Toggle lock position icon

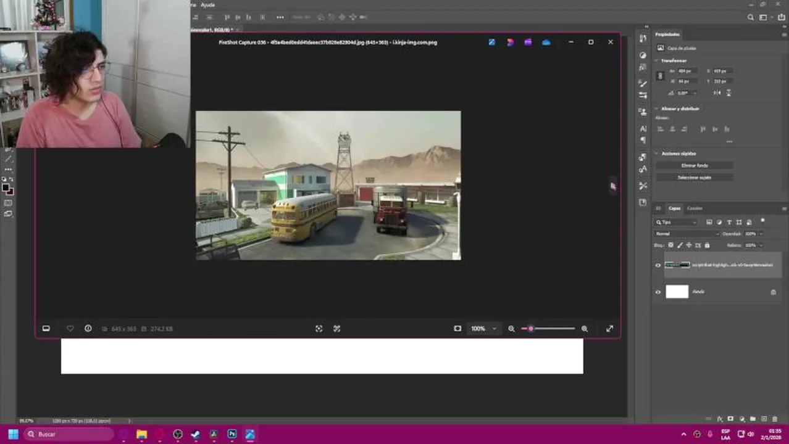688,245
